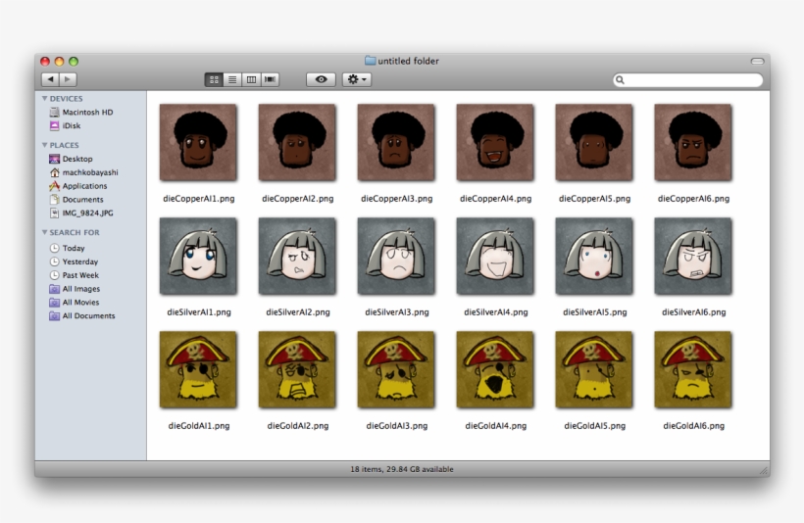Click the dieCopperAI1.png file name

[198, 199]
